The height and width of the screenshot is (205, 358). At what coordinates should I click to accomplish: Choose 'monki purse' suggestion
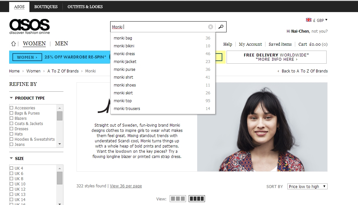pos(162,69)
